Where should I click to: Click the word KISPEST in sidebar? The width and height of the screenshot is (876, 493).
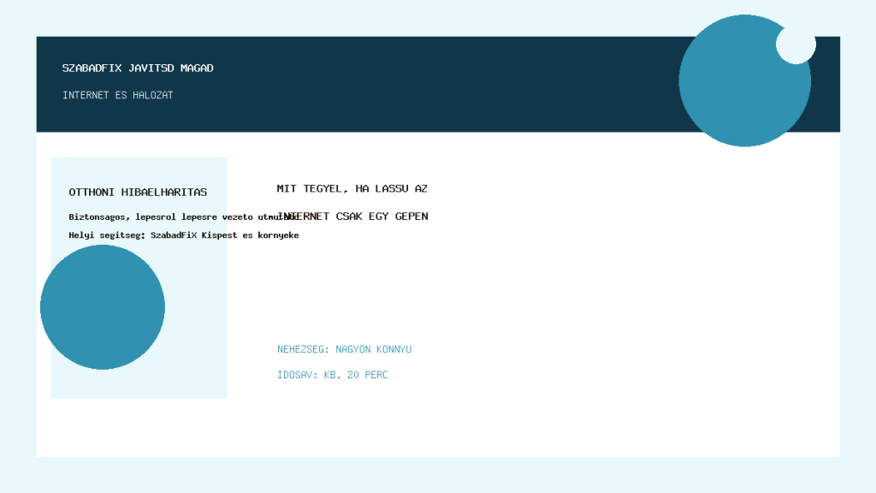(219, 235)
